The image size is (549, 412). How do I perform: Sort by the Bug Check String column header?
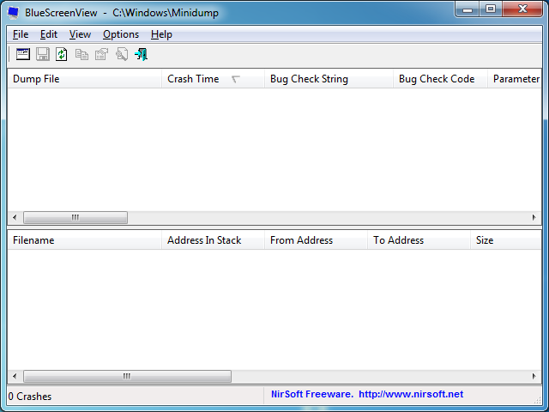(x=329, y=79)
